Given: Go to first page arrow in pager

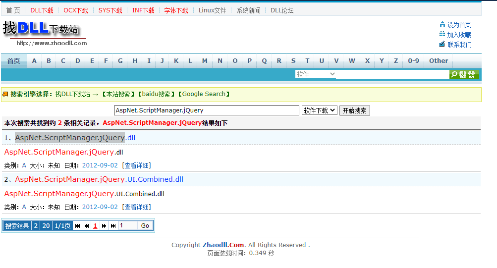Looking at the screenshot, I should coord(77,226).
